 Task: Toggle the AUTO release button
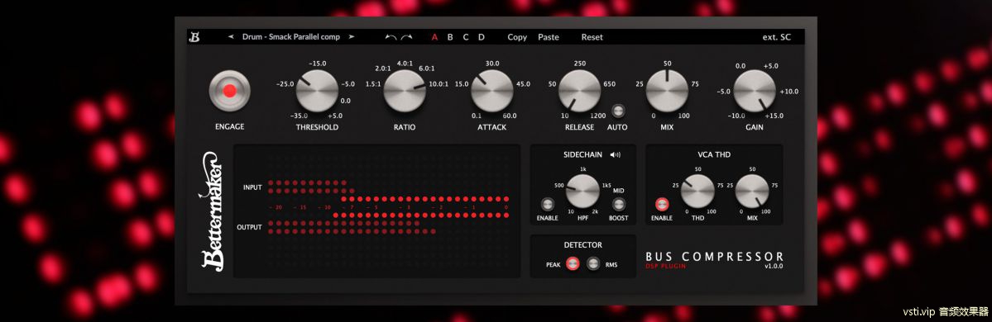click(x=618, y=111)
